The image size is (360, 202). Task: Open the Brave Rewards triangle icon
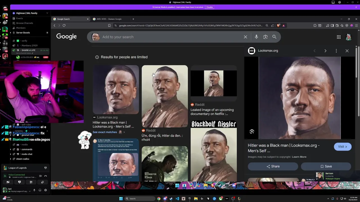point(283,26)
